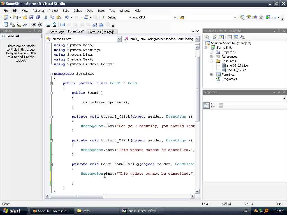Screen dimensions: 287x215
Task: Select Program.cs in Solution Explorer
Action: pos(229,79)
